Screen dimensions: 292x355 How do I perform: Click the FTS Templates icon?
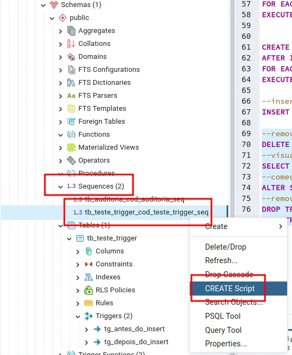point(71,109)
